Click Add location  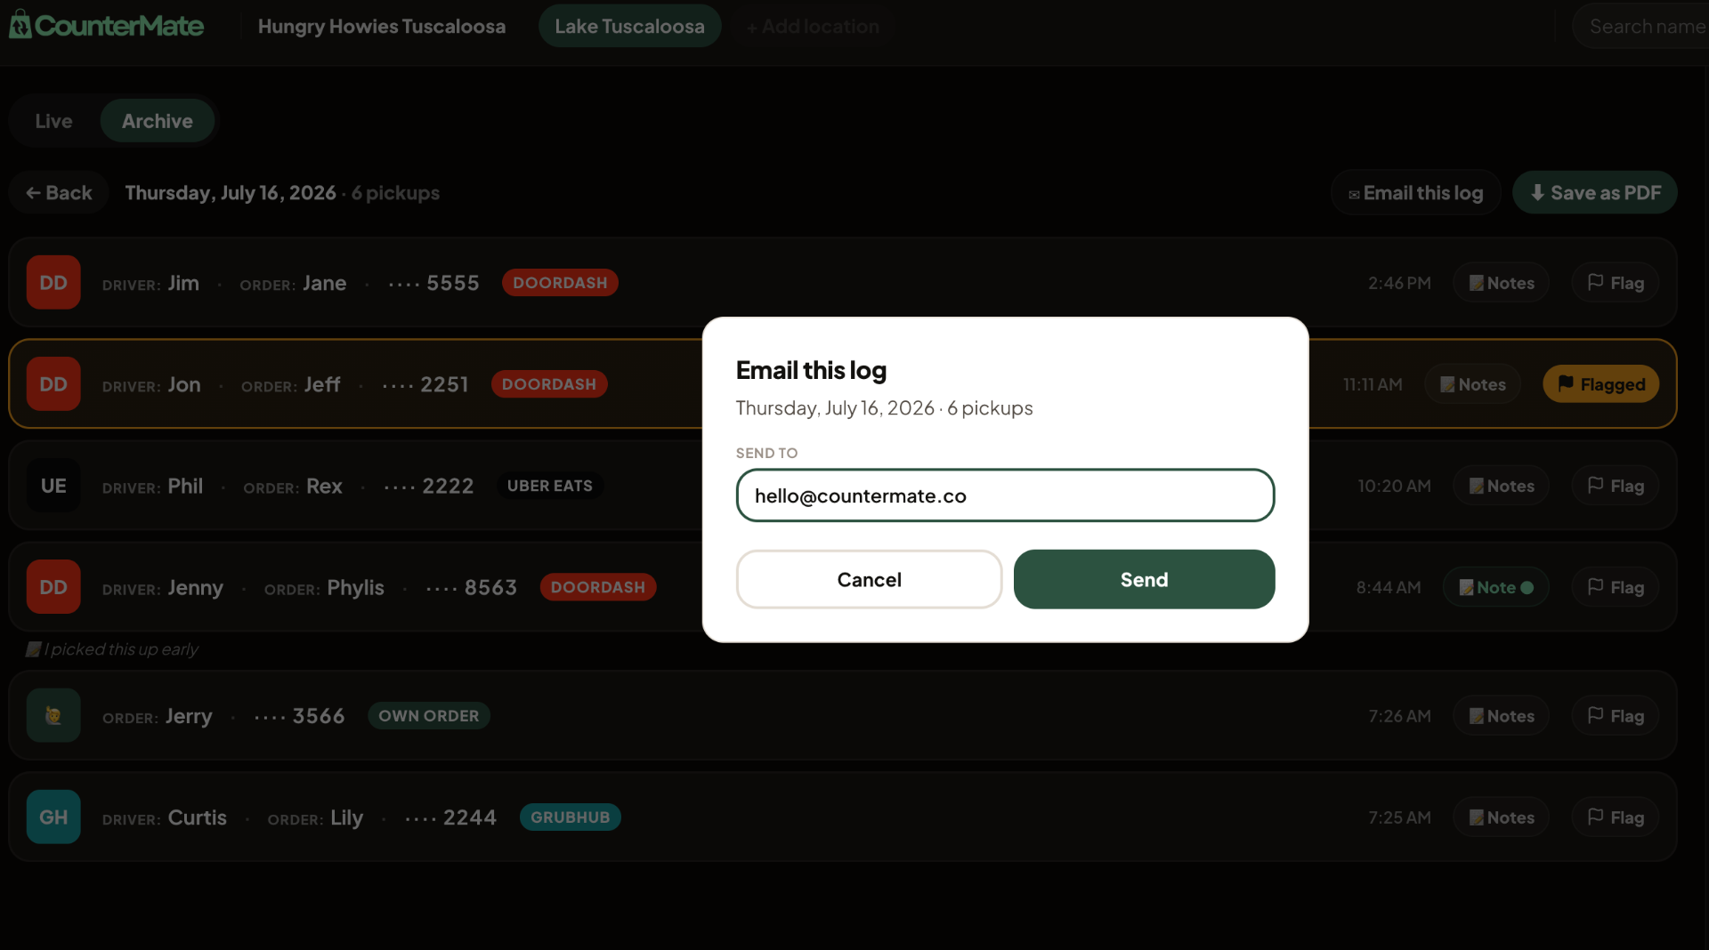(x=813, y=27)
